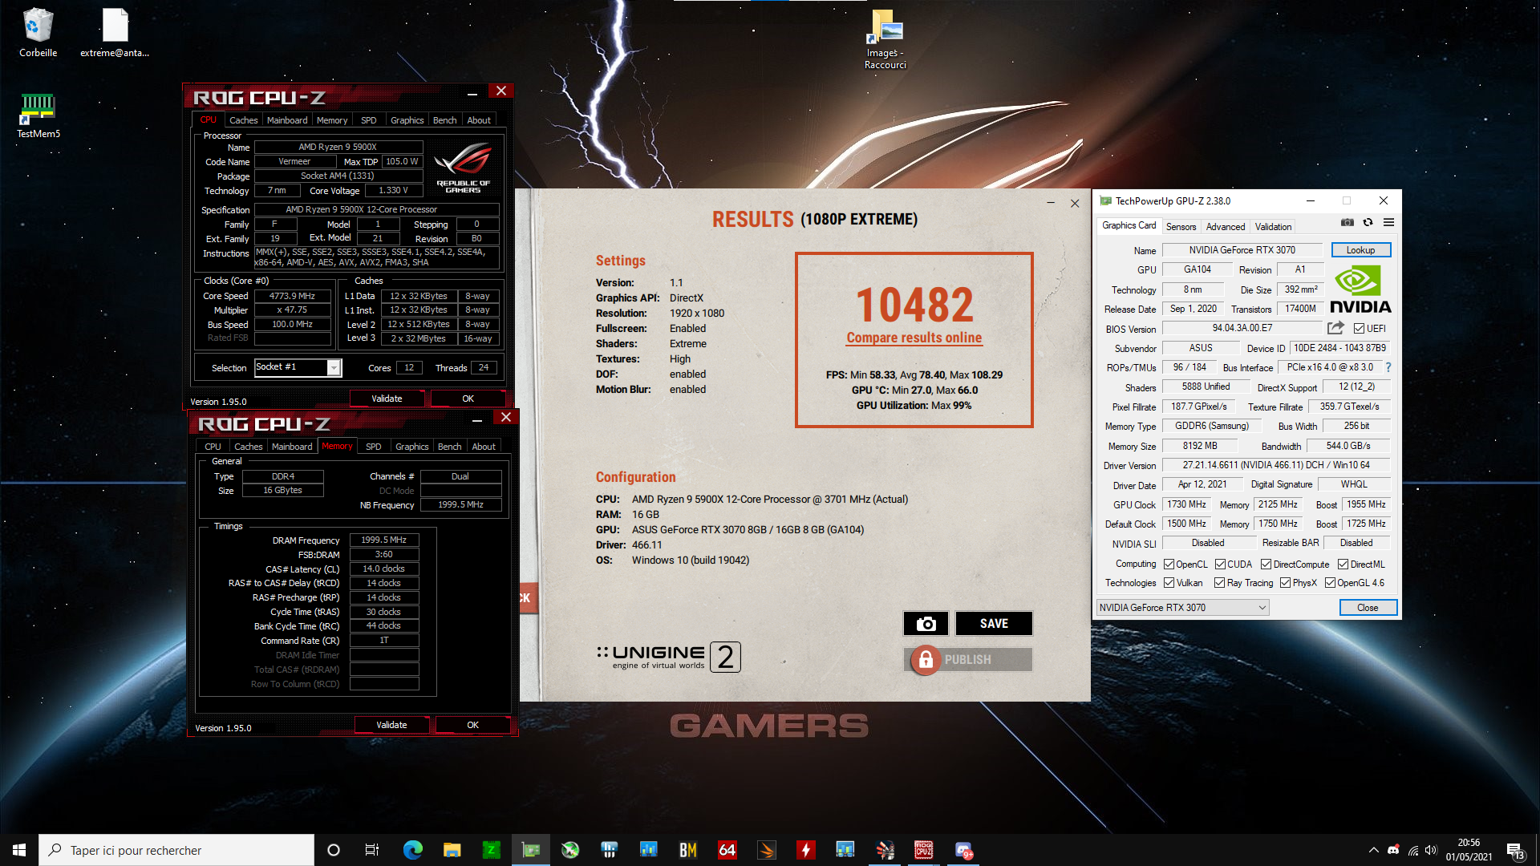Screen dimensions: 1540x866
Task: Click Close button in GPU-Z
Action: click(1368, 608)
